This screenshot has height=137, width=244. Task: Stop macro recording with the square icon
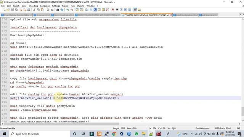click(117, 10)
